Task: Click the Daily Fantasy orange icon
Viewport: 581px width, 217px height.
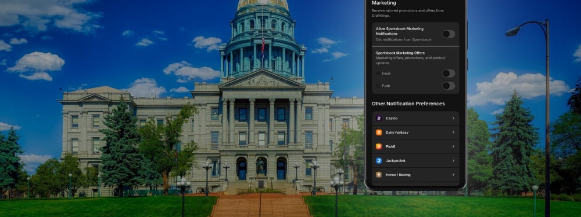Action: 379,133
